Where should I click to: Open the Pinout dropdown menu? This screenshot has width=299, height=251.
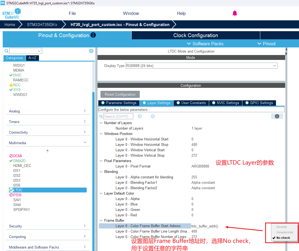[x=266, y=44]
